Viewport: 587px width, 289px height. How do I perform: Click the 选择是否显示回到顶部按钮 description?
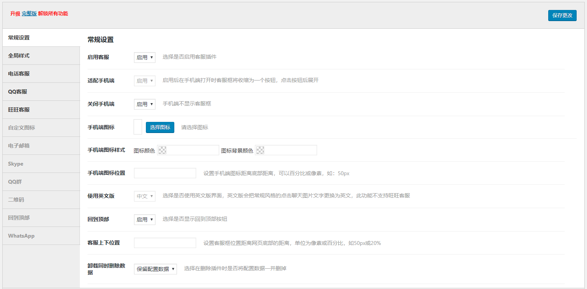pos(195,219)
